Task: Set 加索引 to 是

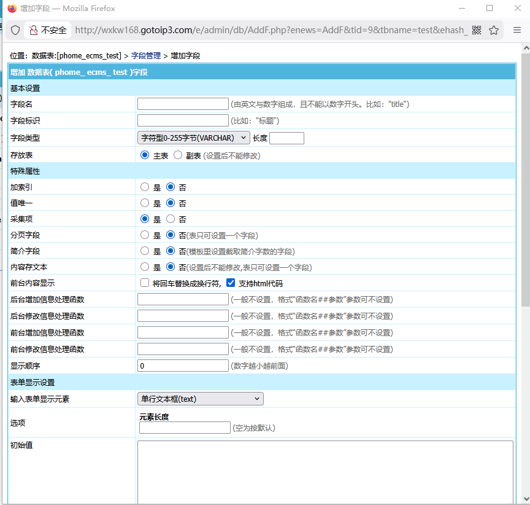Action: point(145,187)
